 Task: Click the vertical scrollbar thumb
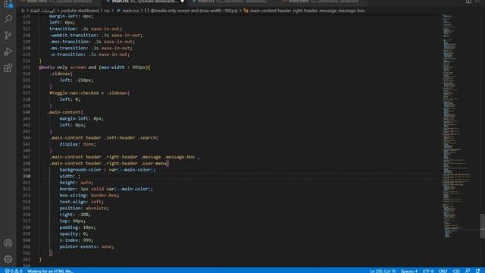pos(482,226)
